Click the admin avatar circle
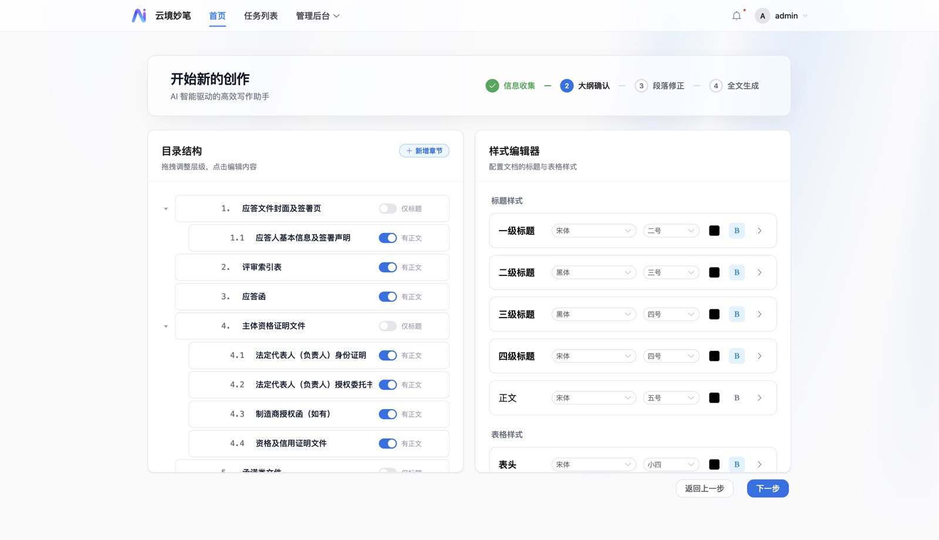939x540 pixels. pyautogui.click(x=762, y=16)
